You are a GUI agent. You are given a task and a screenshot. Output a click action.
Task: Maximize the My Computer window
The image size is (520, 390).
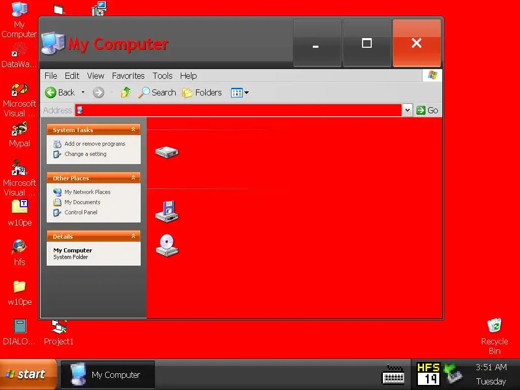[x=367, y=43]
